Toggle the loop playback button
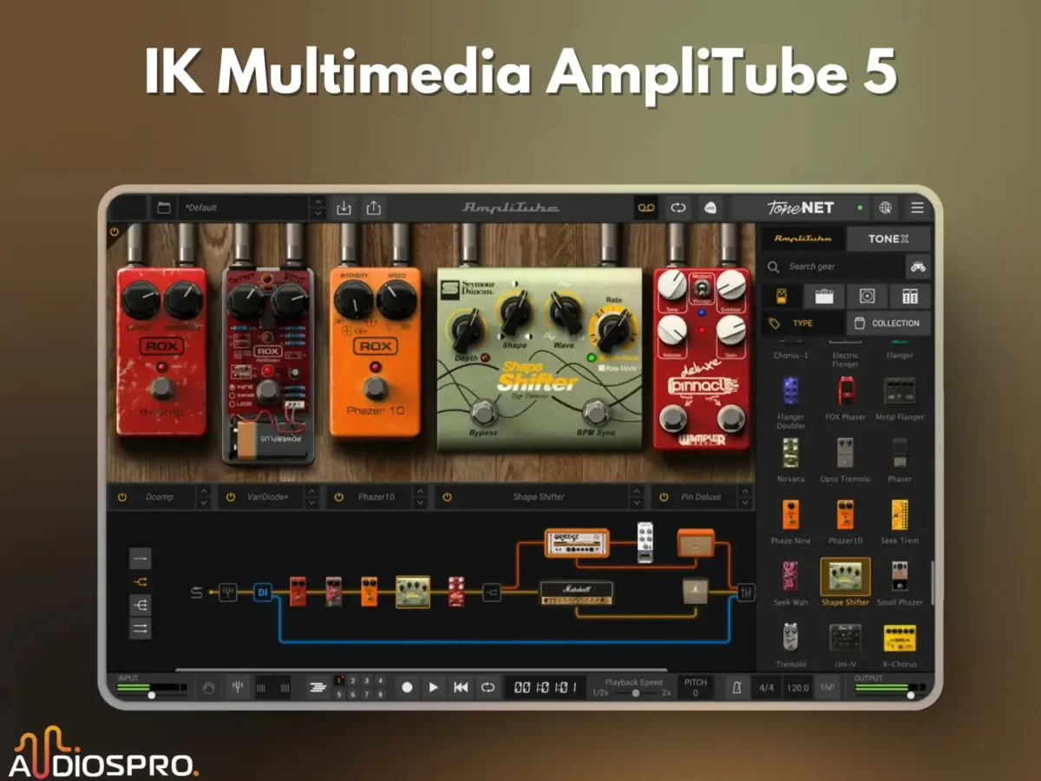 pos(488,688)
